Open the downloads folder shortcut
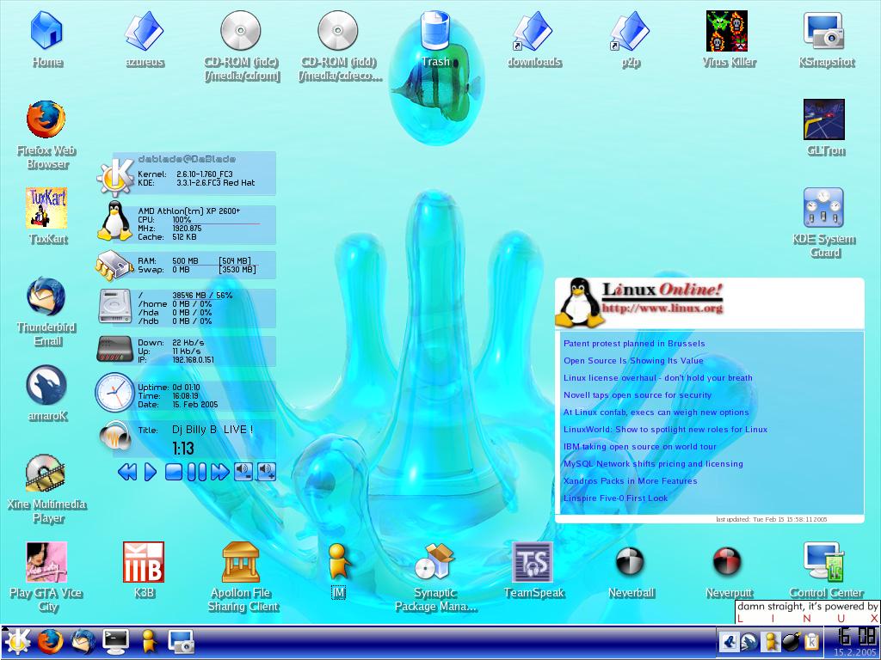881x660 pixels. click(533, 31)
